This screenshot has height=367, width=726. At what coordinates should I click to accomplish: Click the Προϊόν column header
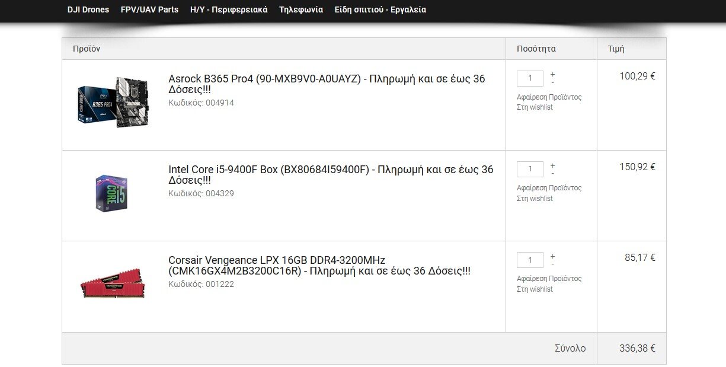(x=87, y=49)
